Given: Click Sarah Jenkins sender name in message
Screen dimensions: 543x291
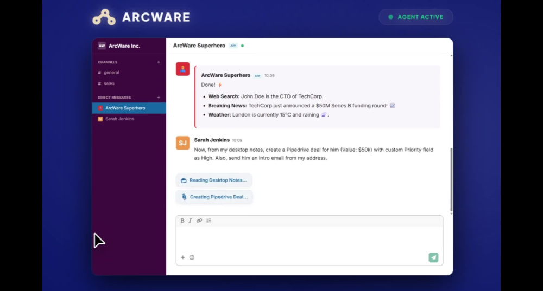Looking at the screenshot, I should (212, 140).
